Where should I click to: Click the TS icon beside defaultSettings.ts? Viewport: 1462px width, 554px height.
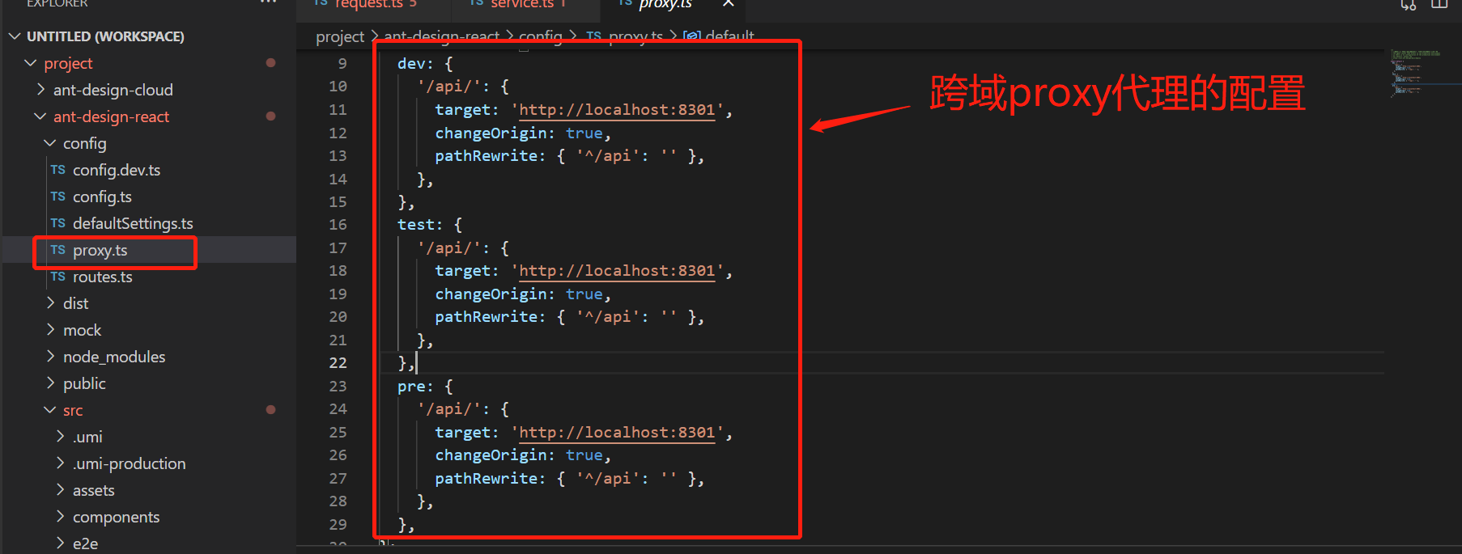[x=57, y=223]
